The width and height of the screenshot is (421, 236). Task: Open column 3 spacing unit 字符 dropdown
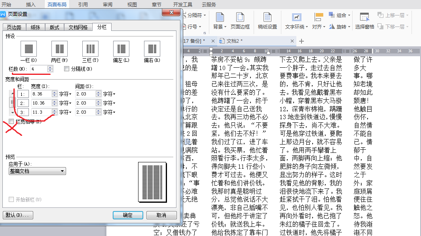pyautogui.click(x=109, y=112)
